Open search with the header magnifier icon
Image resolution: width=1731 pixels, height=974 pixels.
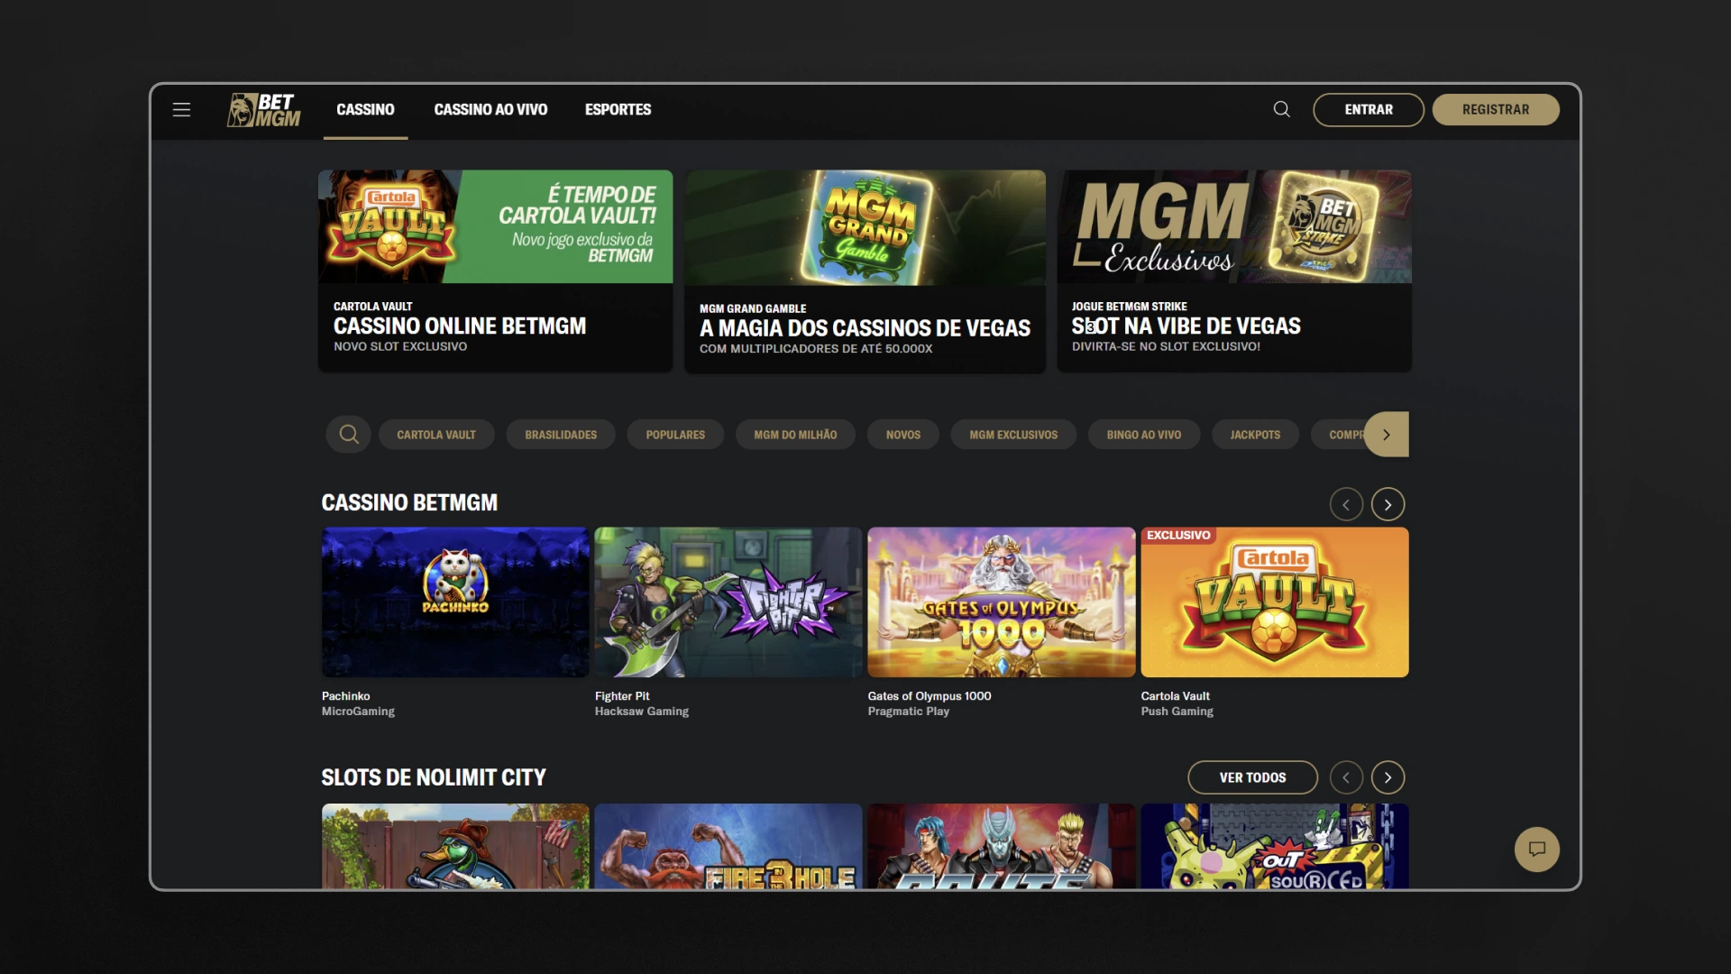(1281, 110)
